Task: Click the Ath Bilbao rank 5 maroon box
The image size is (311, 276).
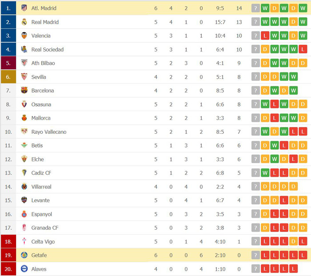Action: pos(8,63)
